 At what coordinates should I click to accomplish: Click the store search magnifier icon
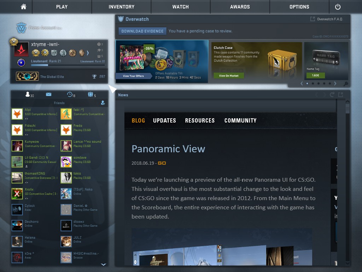tap(346, 84)
